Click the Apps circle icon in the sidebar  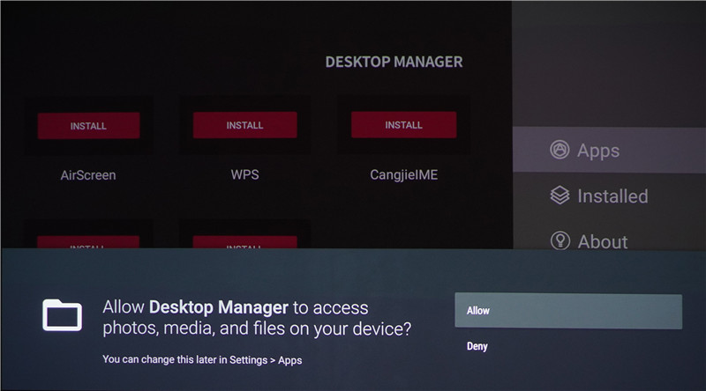point(560,150)
